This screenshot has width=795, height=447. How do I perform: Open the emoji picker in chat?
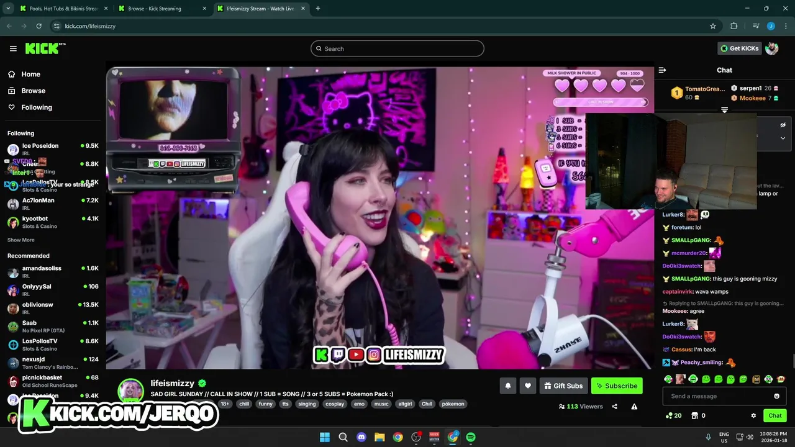tap(776, 396)
